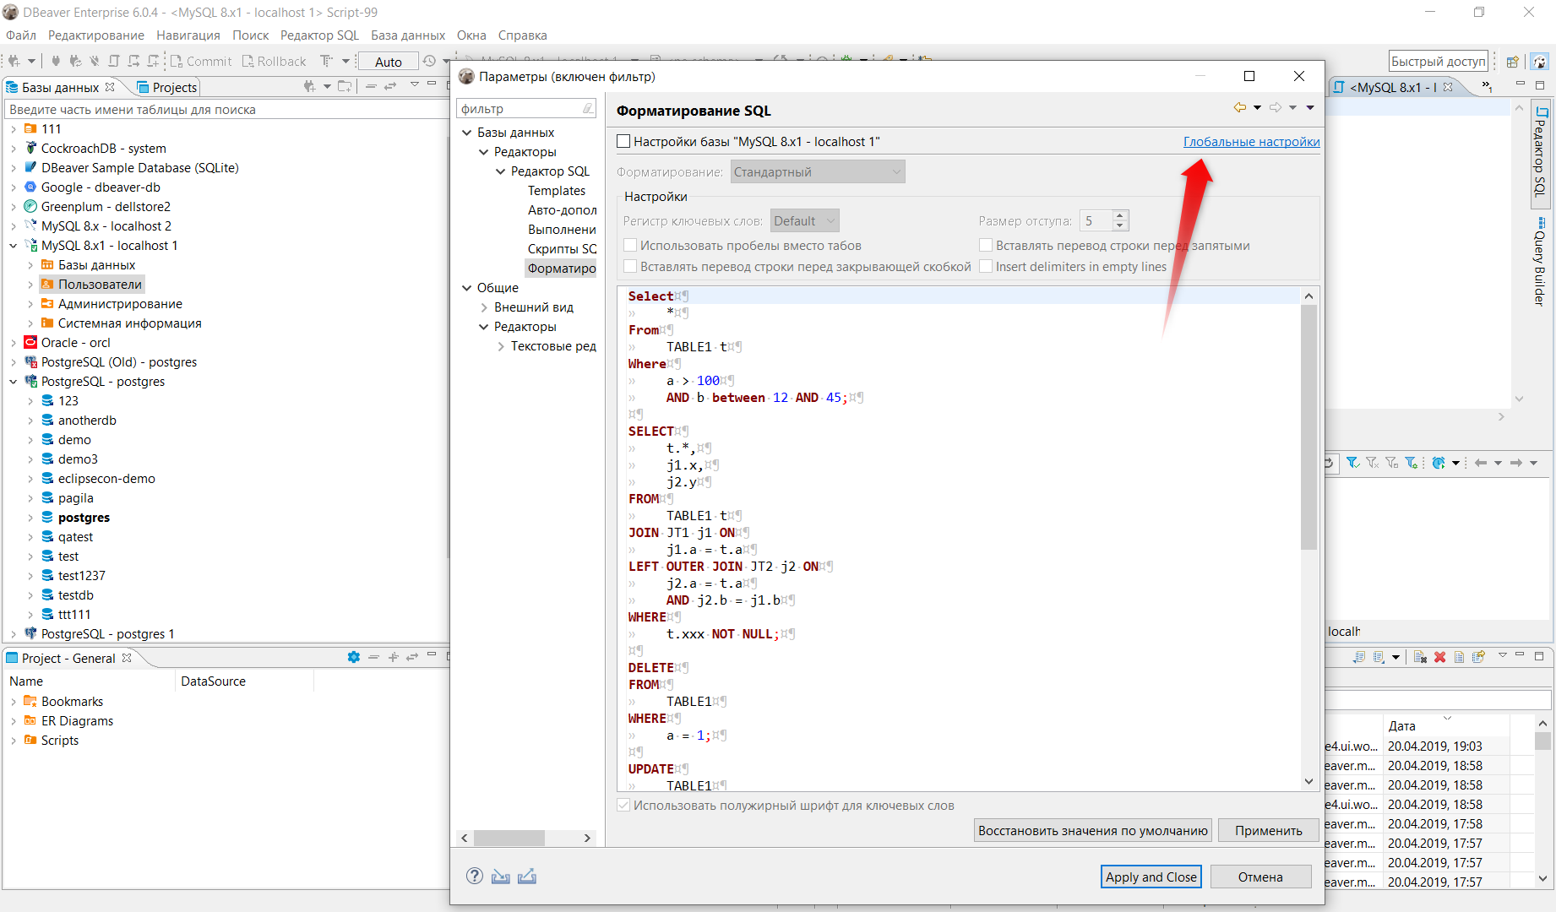Toggle 'Insert delimiters in empty lines' checkbox
Image resolution: width=1556 pixels, height=912 pixels.
point(986,266)
